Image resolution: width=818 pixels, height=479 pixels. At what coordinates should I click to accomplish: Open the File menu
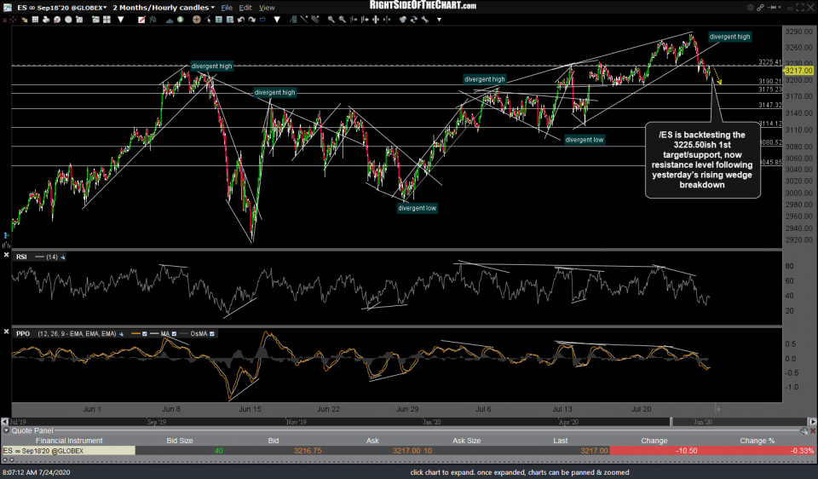[227, 8]
